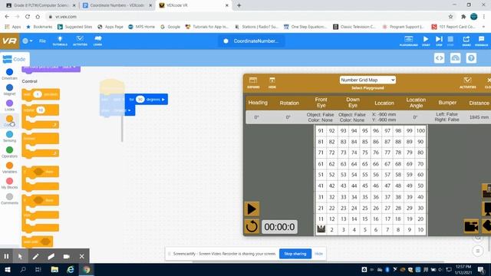Click the CoordinateNumber project name field

pyautogui.click(x=252, y=41)
